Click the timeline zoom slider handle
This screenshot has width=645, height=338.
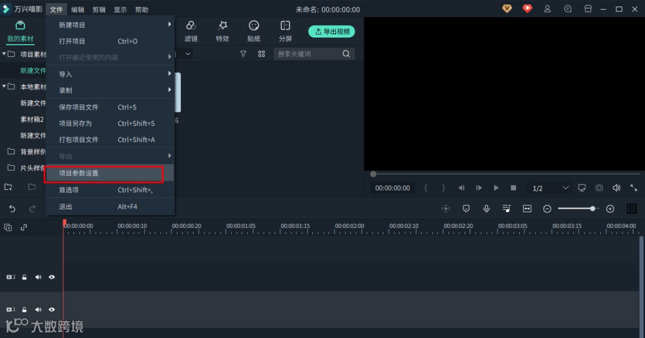pos(592,209)
